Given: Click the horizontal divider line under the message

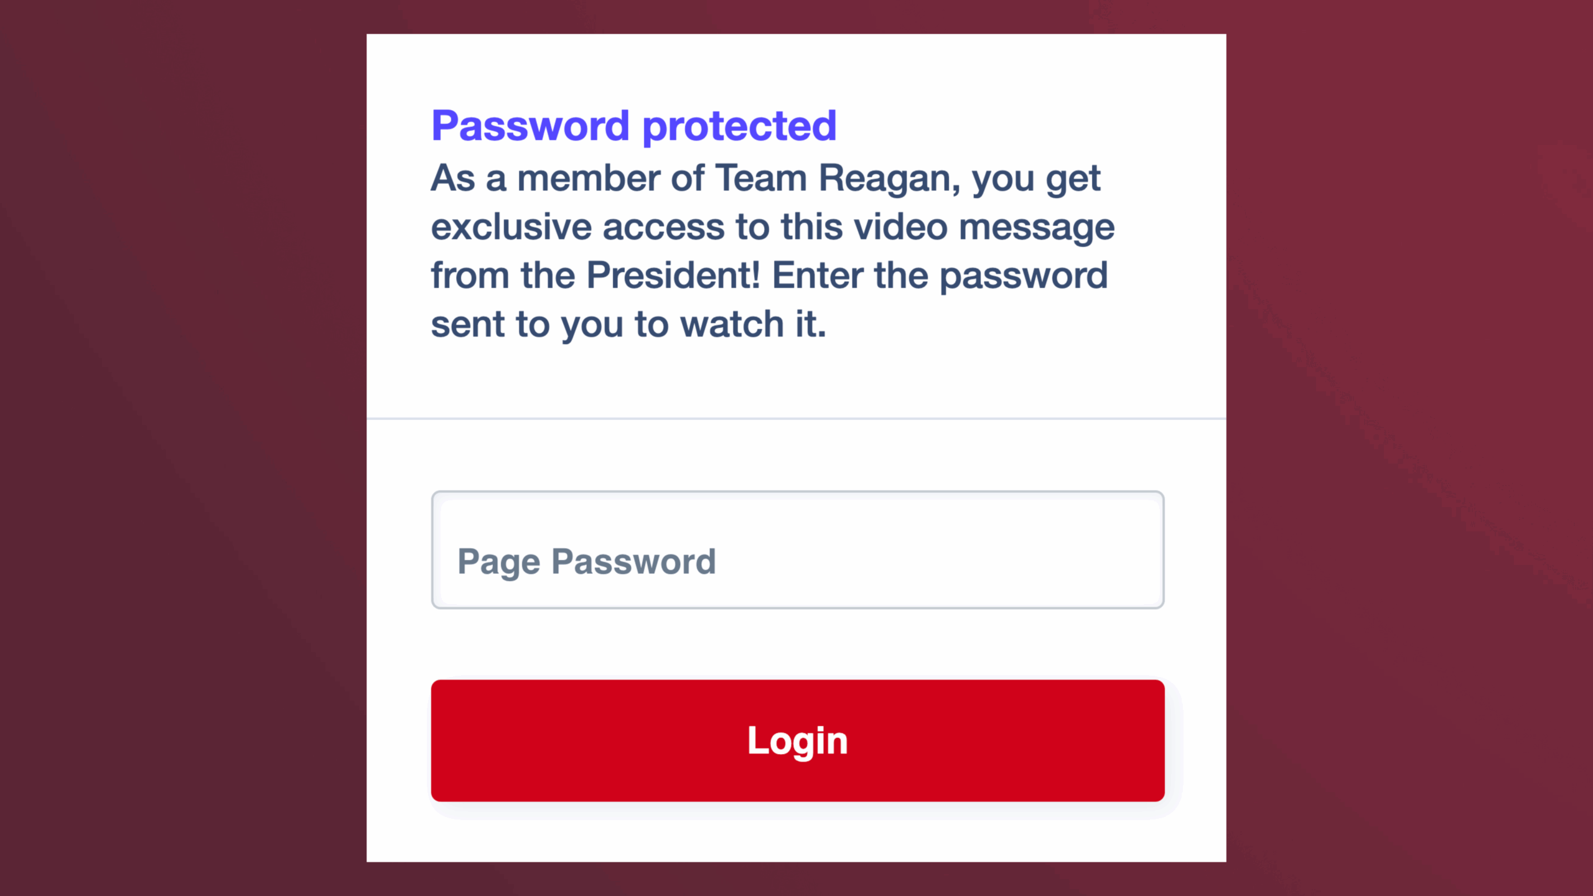Looking at the screenshot, I should 796,419.
